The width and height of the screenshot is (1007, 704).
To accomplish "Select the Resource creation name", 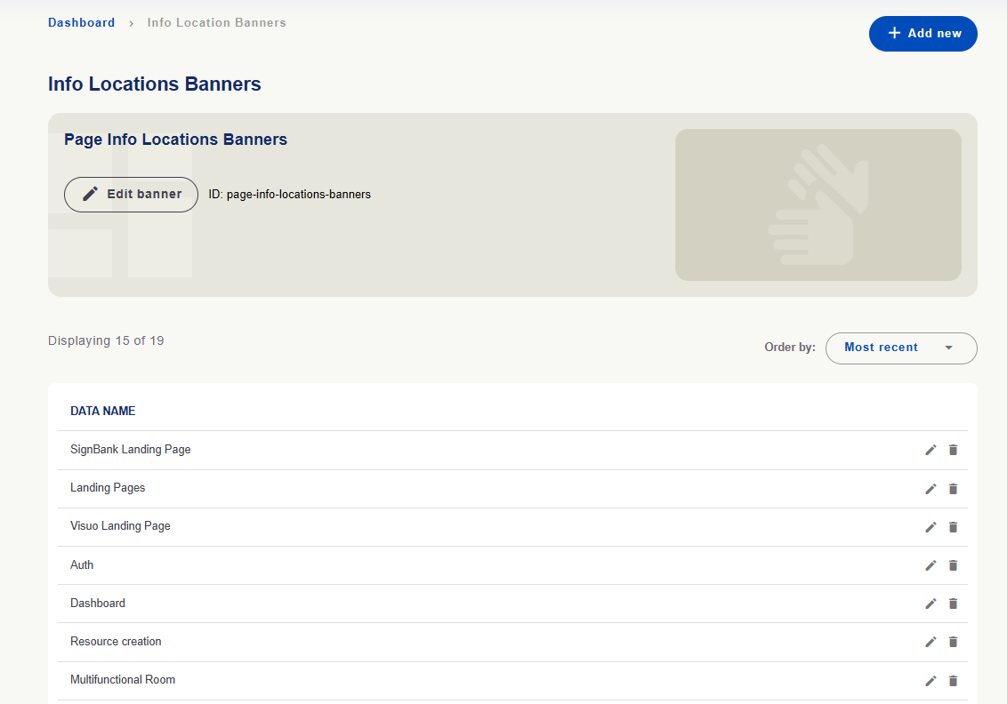I will tap(116, 641).
